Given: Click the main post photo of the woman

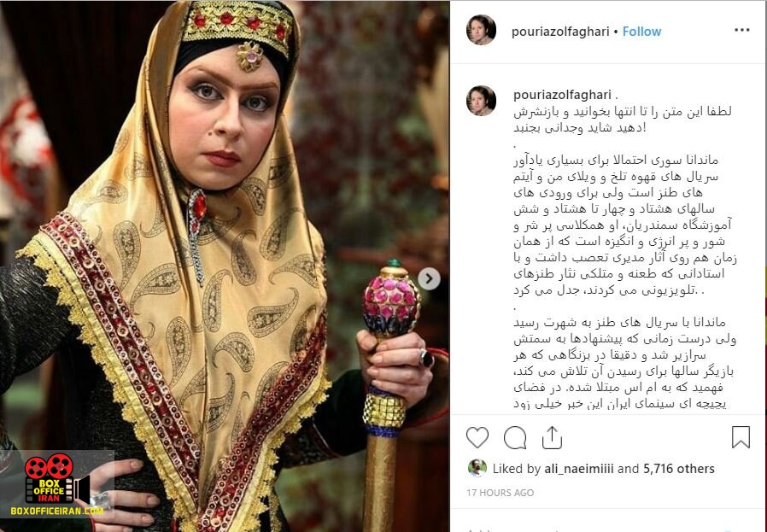Looking at the screenshot, I should (x=225, y=266).
